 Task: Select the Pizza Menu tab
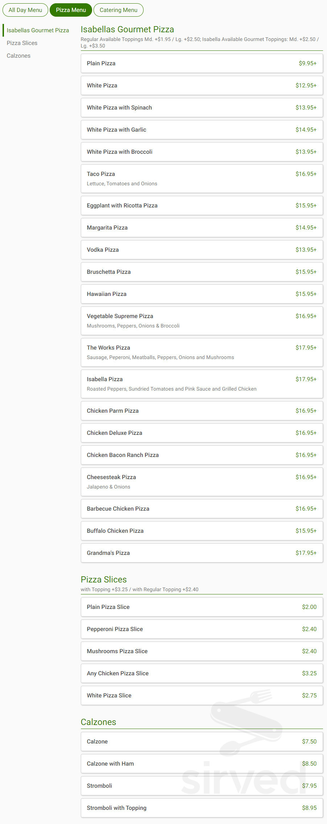(x=71, y=10)
